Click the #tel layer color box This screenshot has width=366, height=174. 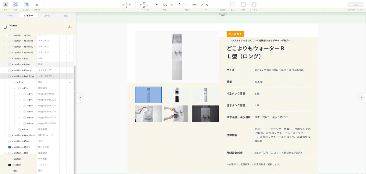click(9, 153)
